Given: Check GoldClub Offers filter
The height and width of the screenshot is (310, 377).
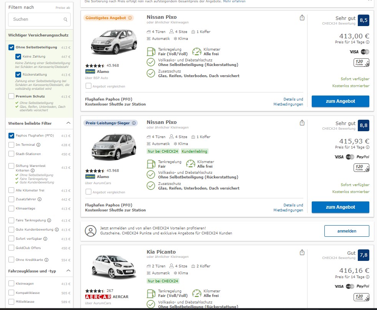Looking at the screenshot, I should tap(11, 248).
